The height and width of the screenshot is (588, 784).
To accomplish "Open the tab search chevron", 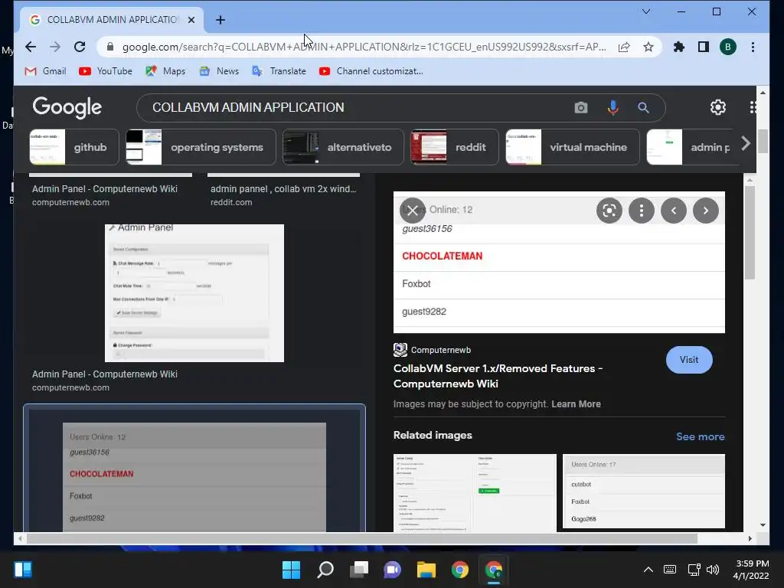I will [646, 11].
